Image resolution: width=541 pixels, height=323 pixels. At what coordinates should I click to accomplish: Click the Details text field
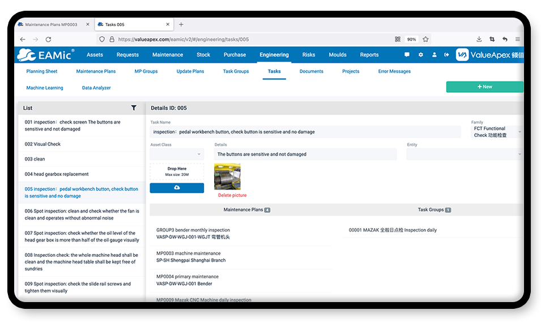tap(305, 154)
